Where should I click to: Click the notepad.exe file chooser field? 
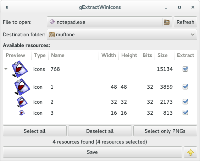110,22
